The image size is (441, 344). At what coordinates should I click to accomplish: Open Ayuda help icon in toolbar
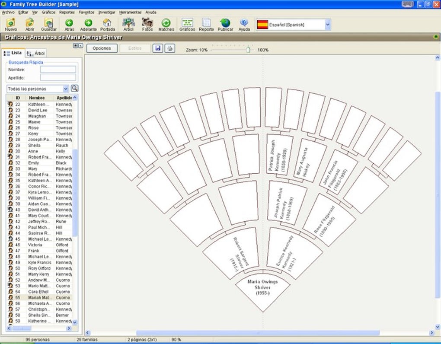[x=244, y=25]
